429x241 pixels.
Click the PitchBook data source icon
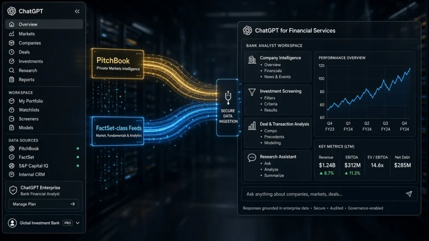(x=11, y=149)
